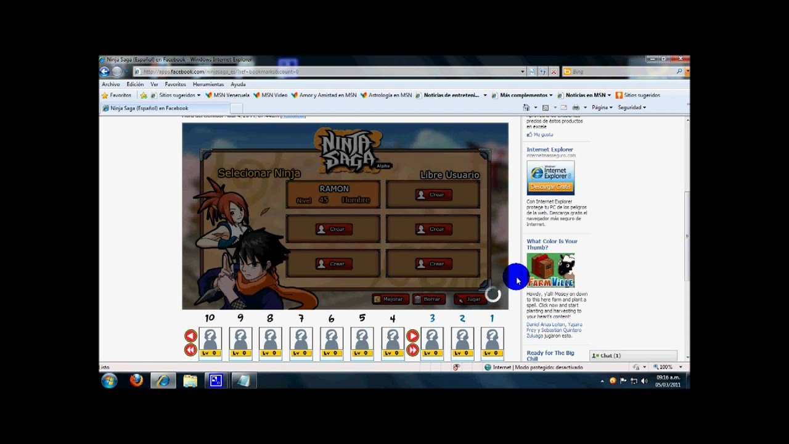Open the Archivo menu
This screenshot has height=444, width=789.
pos(111,84)
